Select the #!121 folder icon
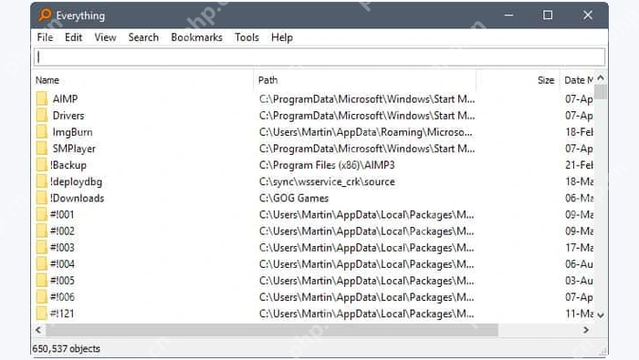 click(42, 314)
